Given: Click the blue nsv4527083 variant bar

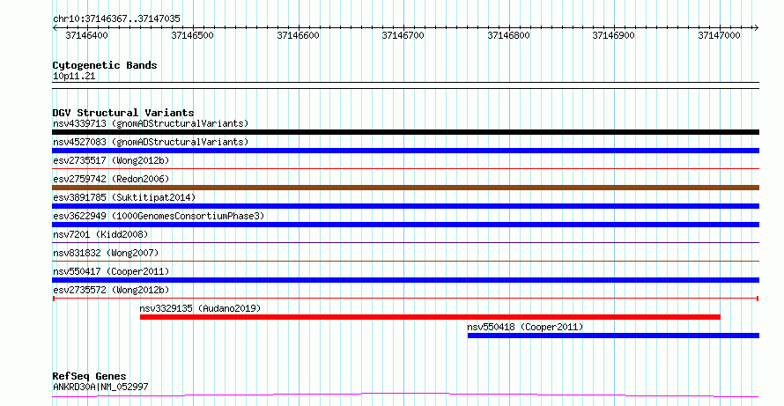Looking at the screenshot, I should tap(405, 151).
